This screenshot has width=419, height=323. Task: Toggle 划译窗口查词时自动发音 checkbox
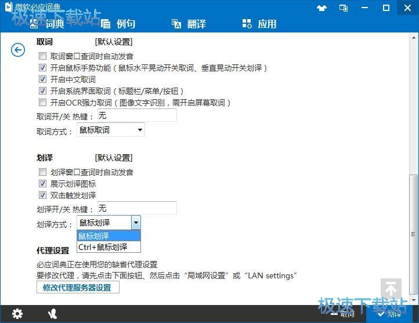click(x=42, y=172)
